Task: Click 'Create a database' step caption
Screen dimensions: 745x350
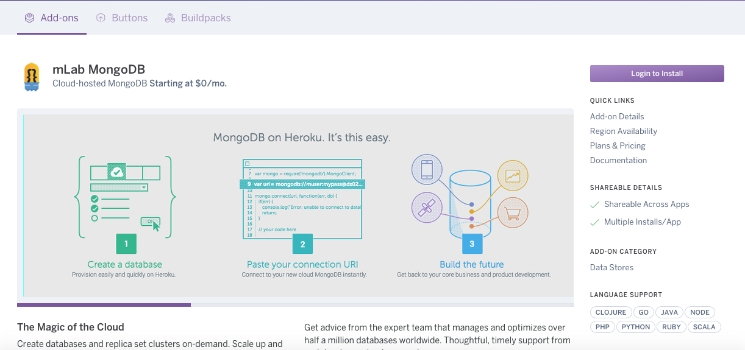Action: pos(125,264)
